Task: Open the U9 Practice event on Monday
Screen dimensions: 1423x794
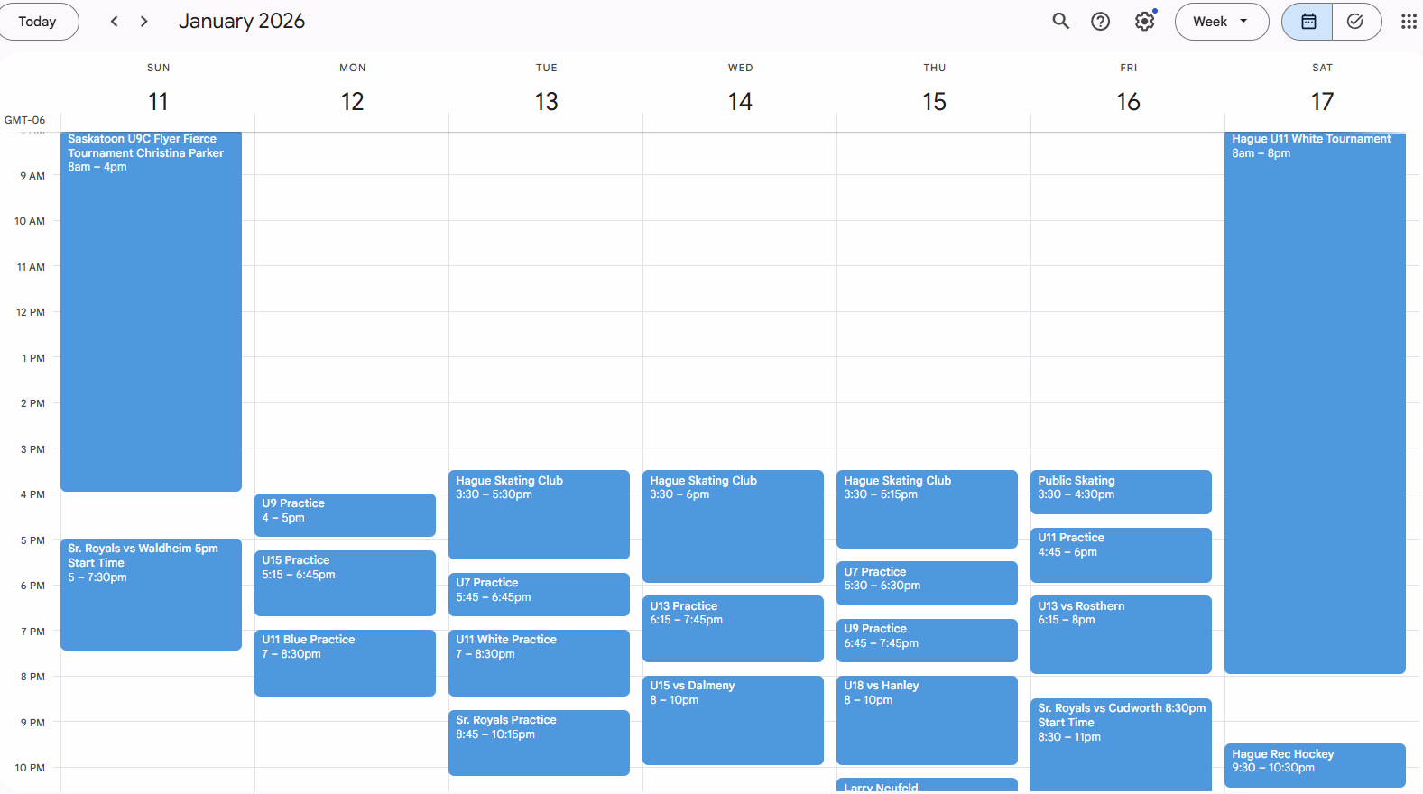Action: 345,514
